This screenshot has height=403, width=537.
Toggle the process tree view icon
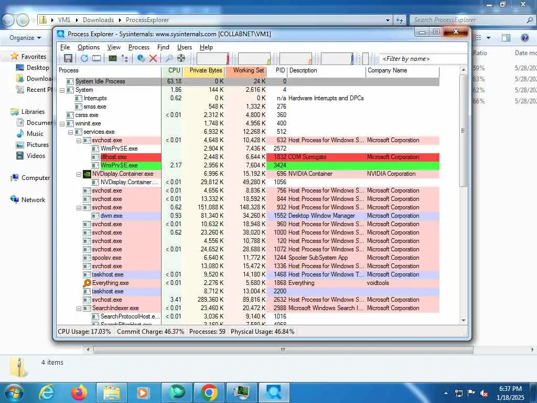point(125,58)
